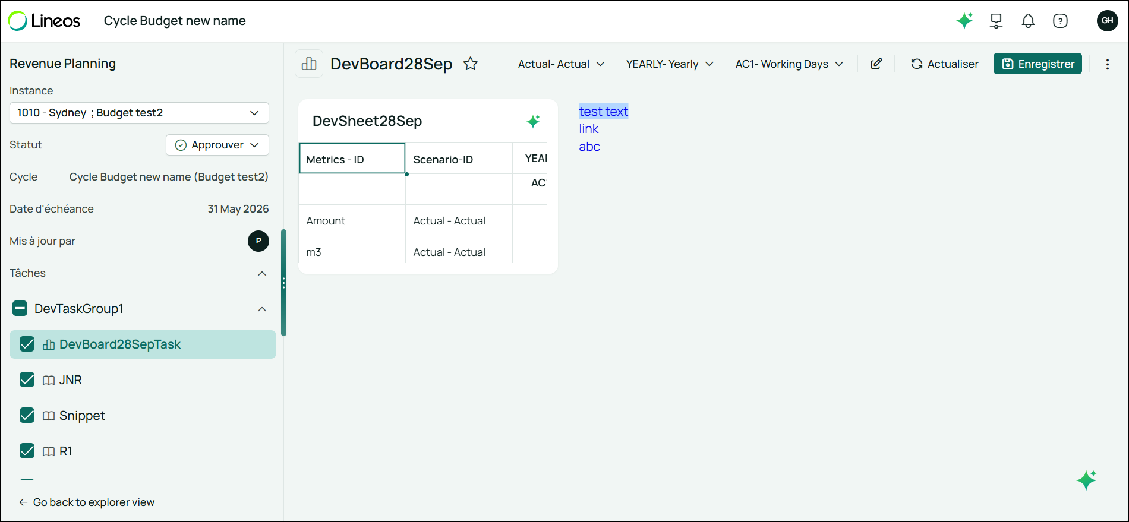
Task: Go back to explorer view
Action: (x=87, y=502)
